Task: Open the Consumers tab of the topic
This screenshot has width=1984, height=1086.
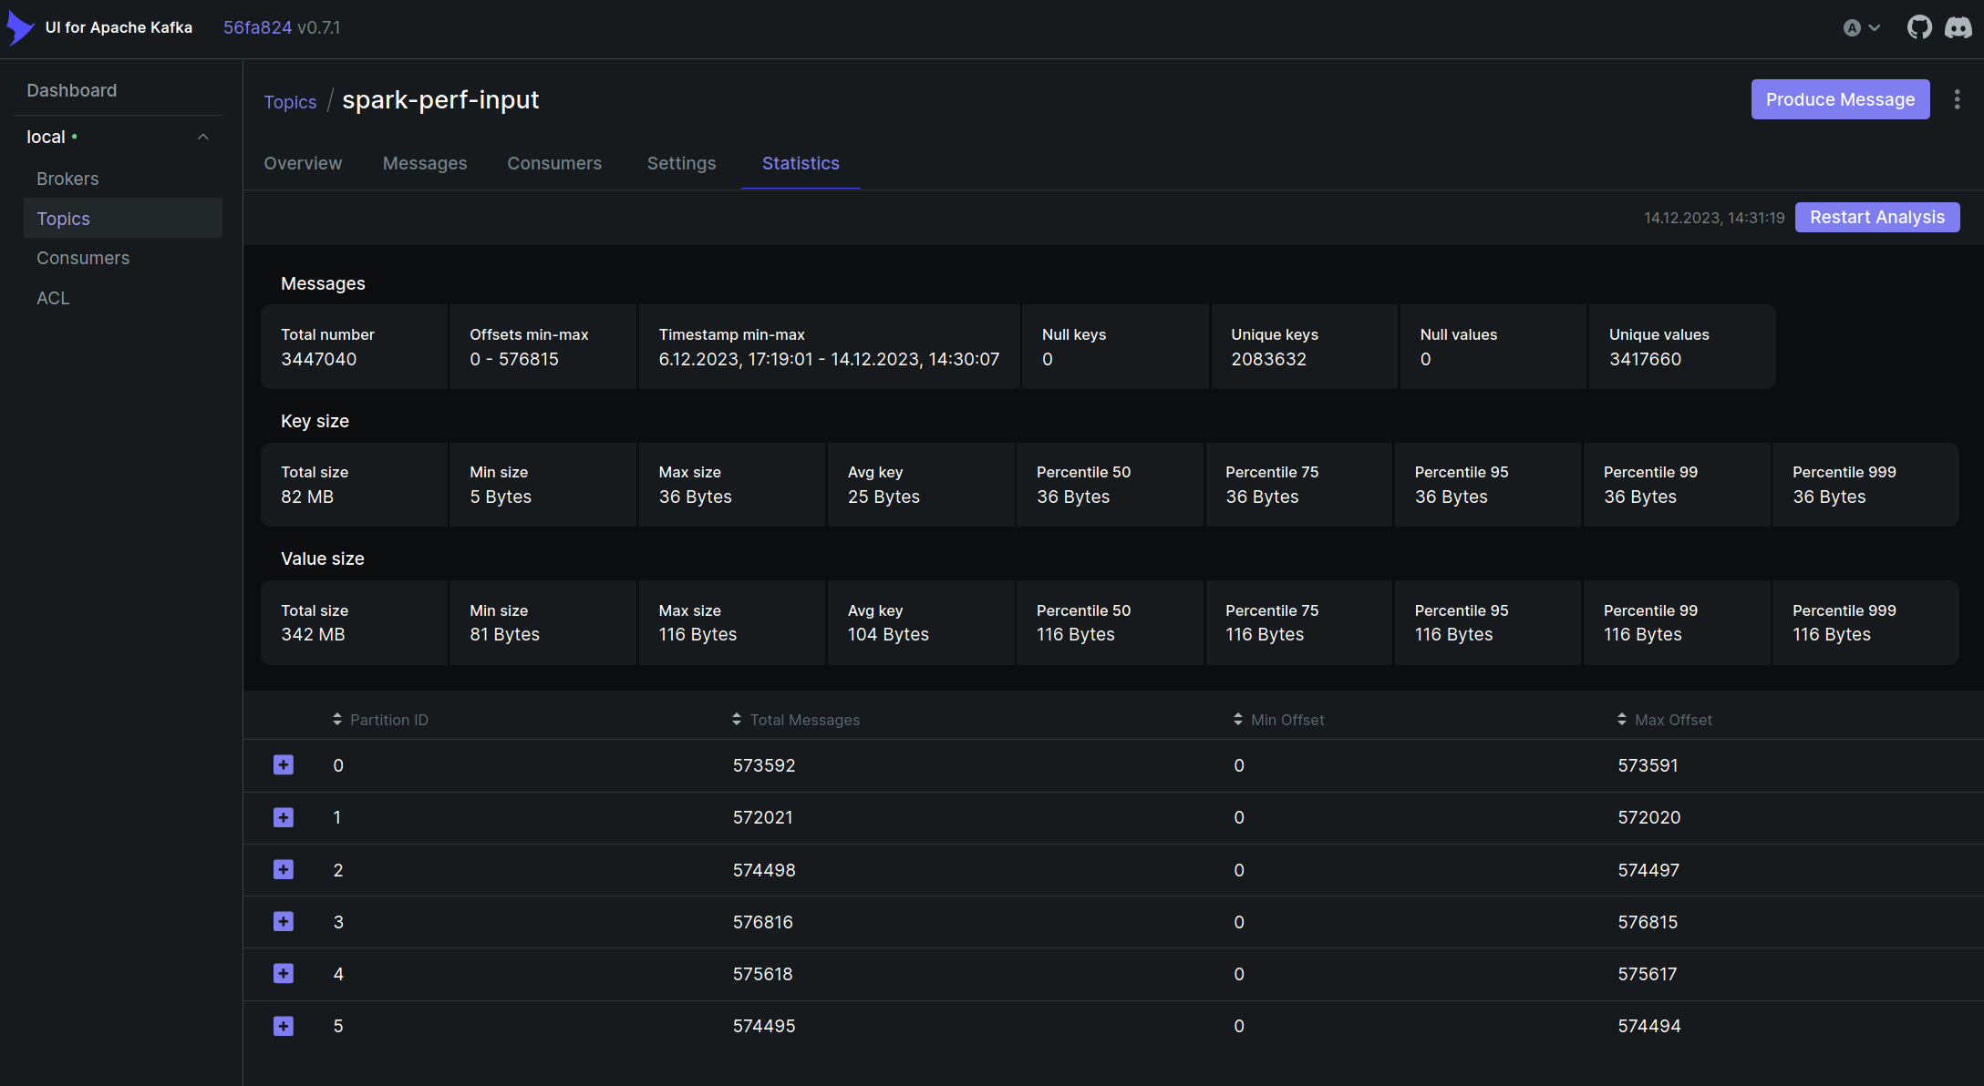Action: pyautogui.click(x=554, y=163)
